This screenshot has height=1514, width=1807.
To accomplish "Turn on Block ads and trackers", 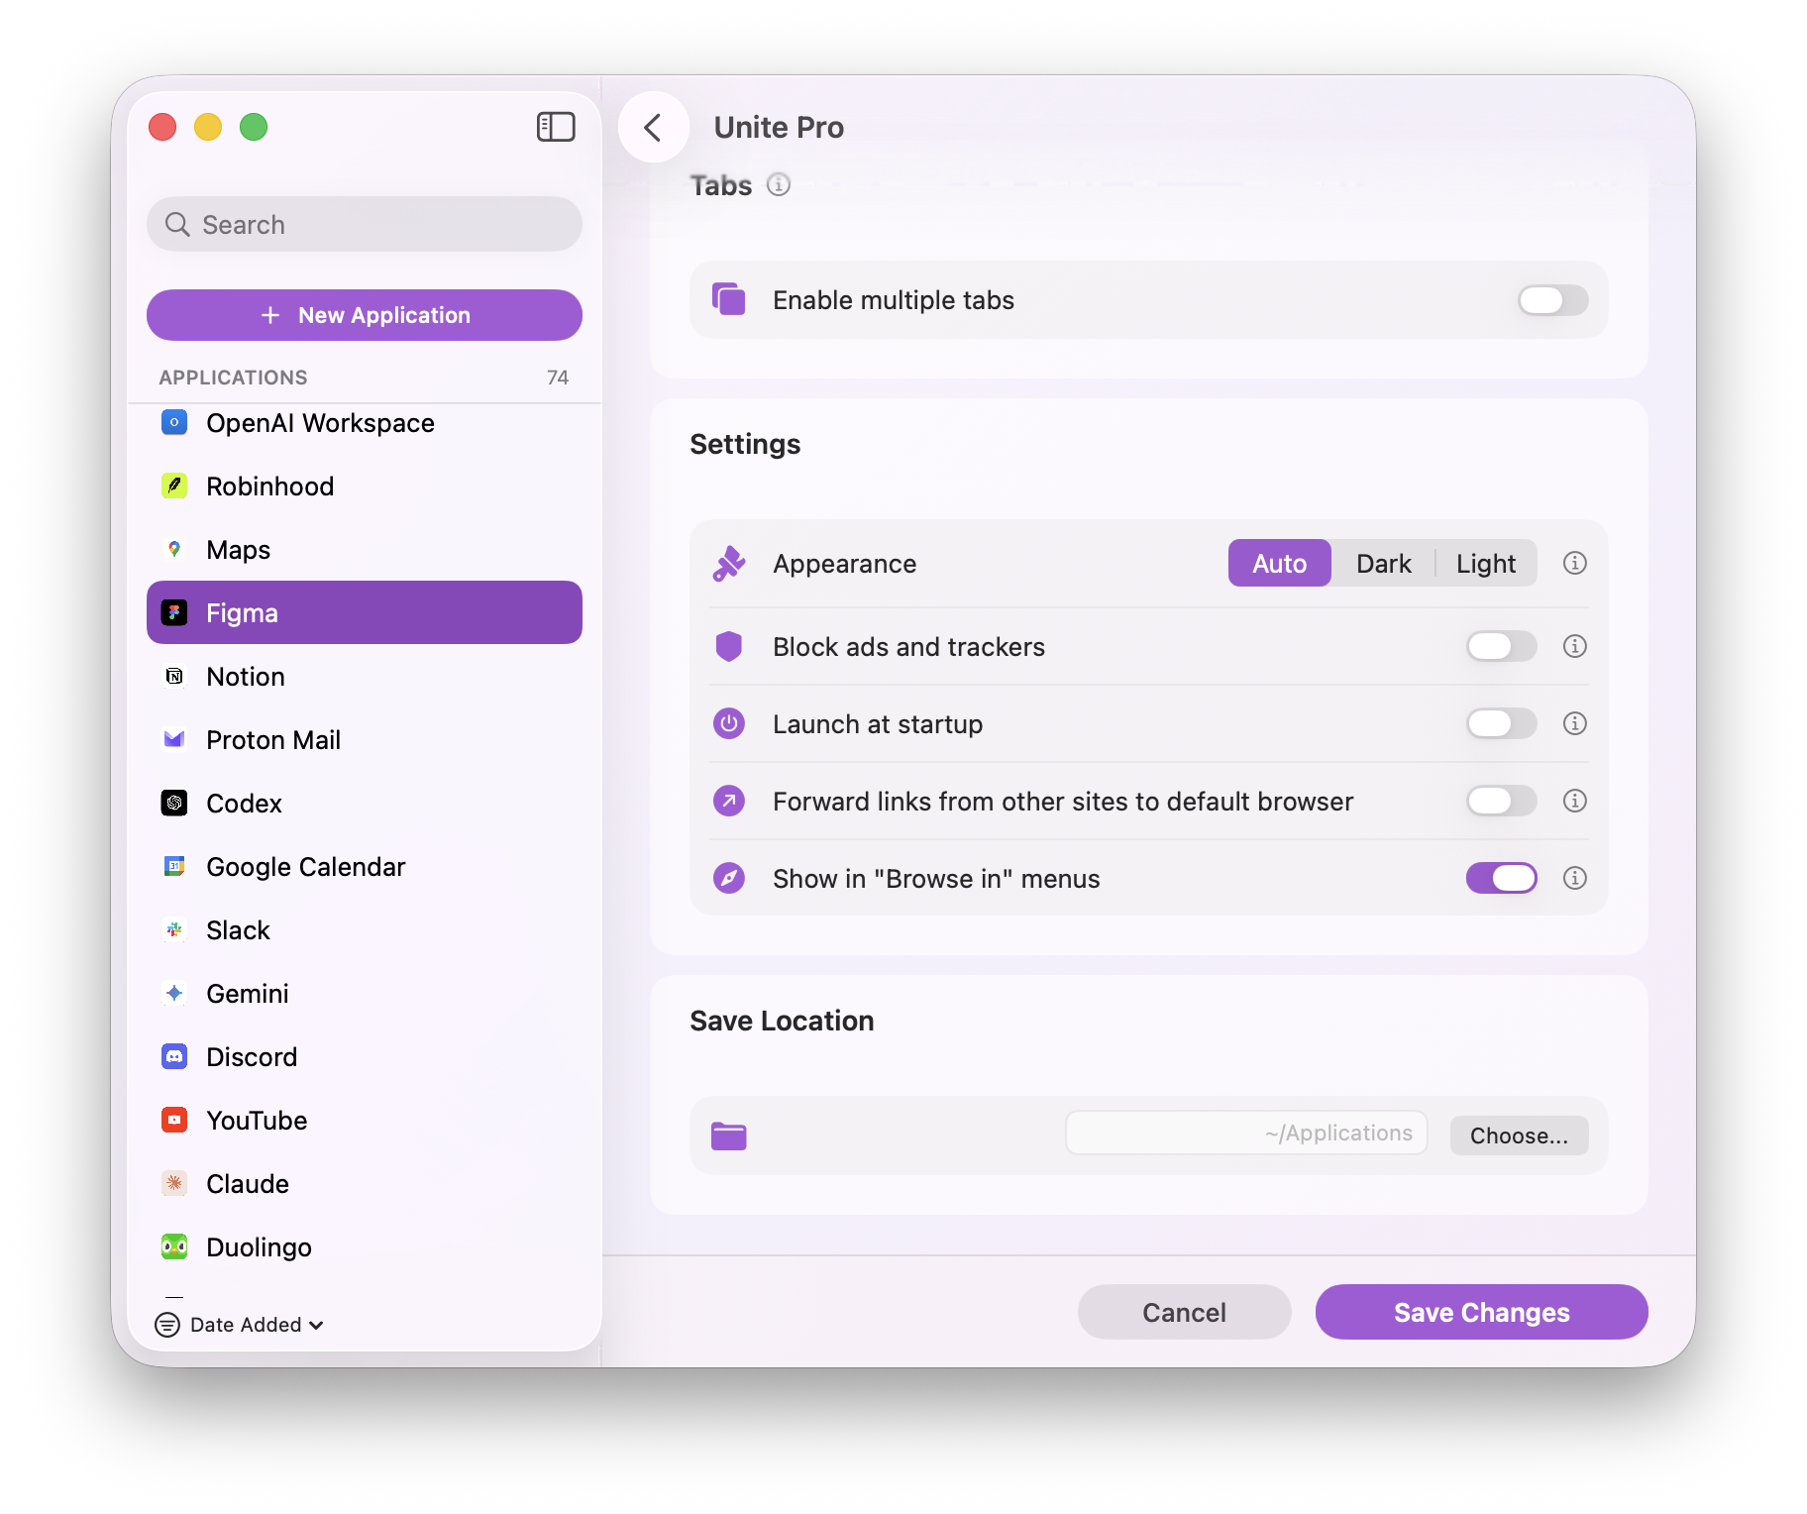I will [x=1501, y=647].
